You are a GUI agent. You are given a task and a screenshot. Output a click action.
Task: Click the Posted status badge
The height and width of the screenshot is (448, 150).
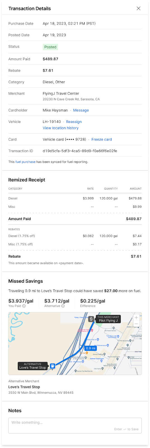50,47
